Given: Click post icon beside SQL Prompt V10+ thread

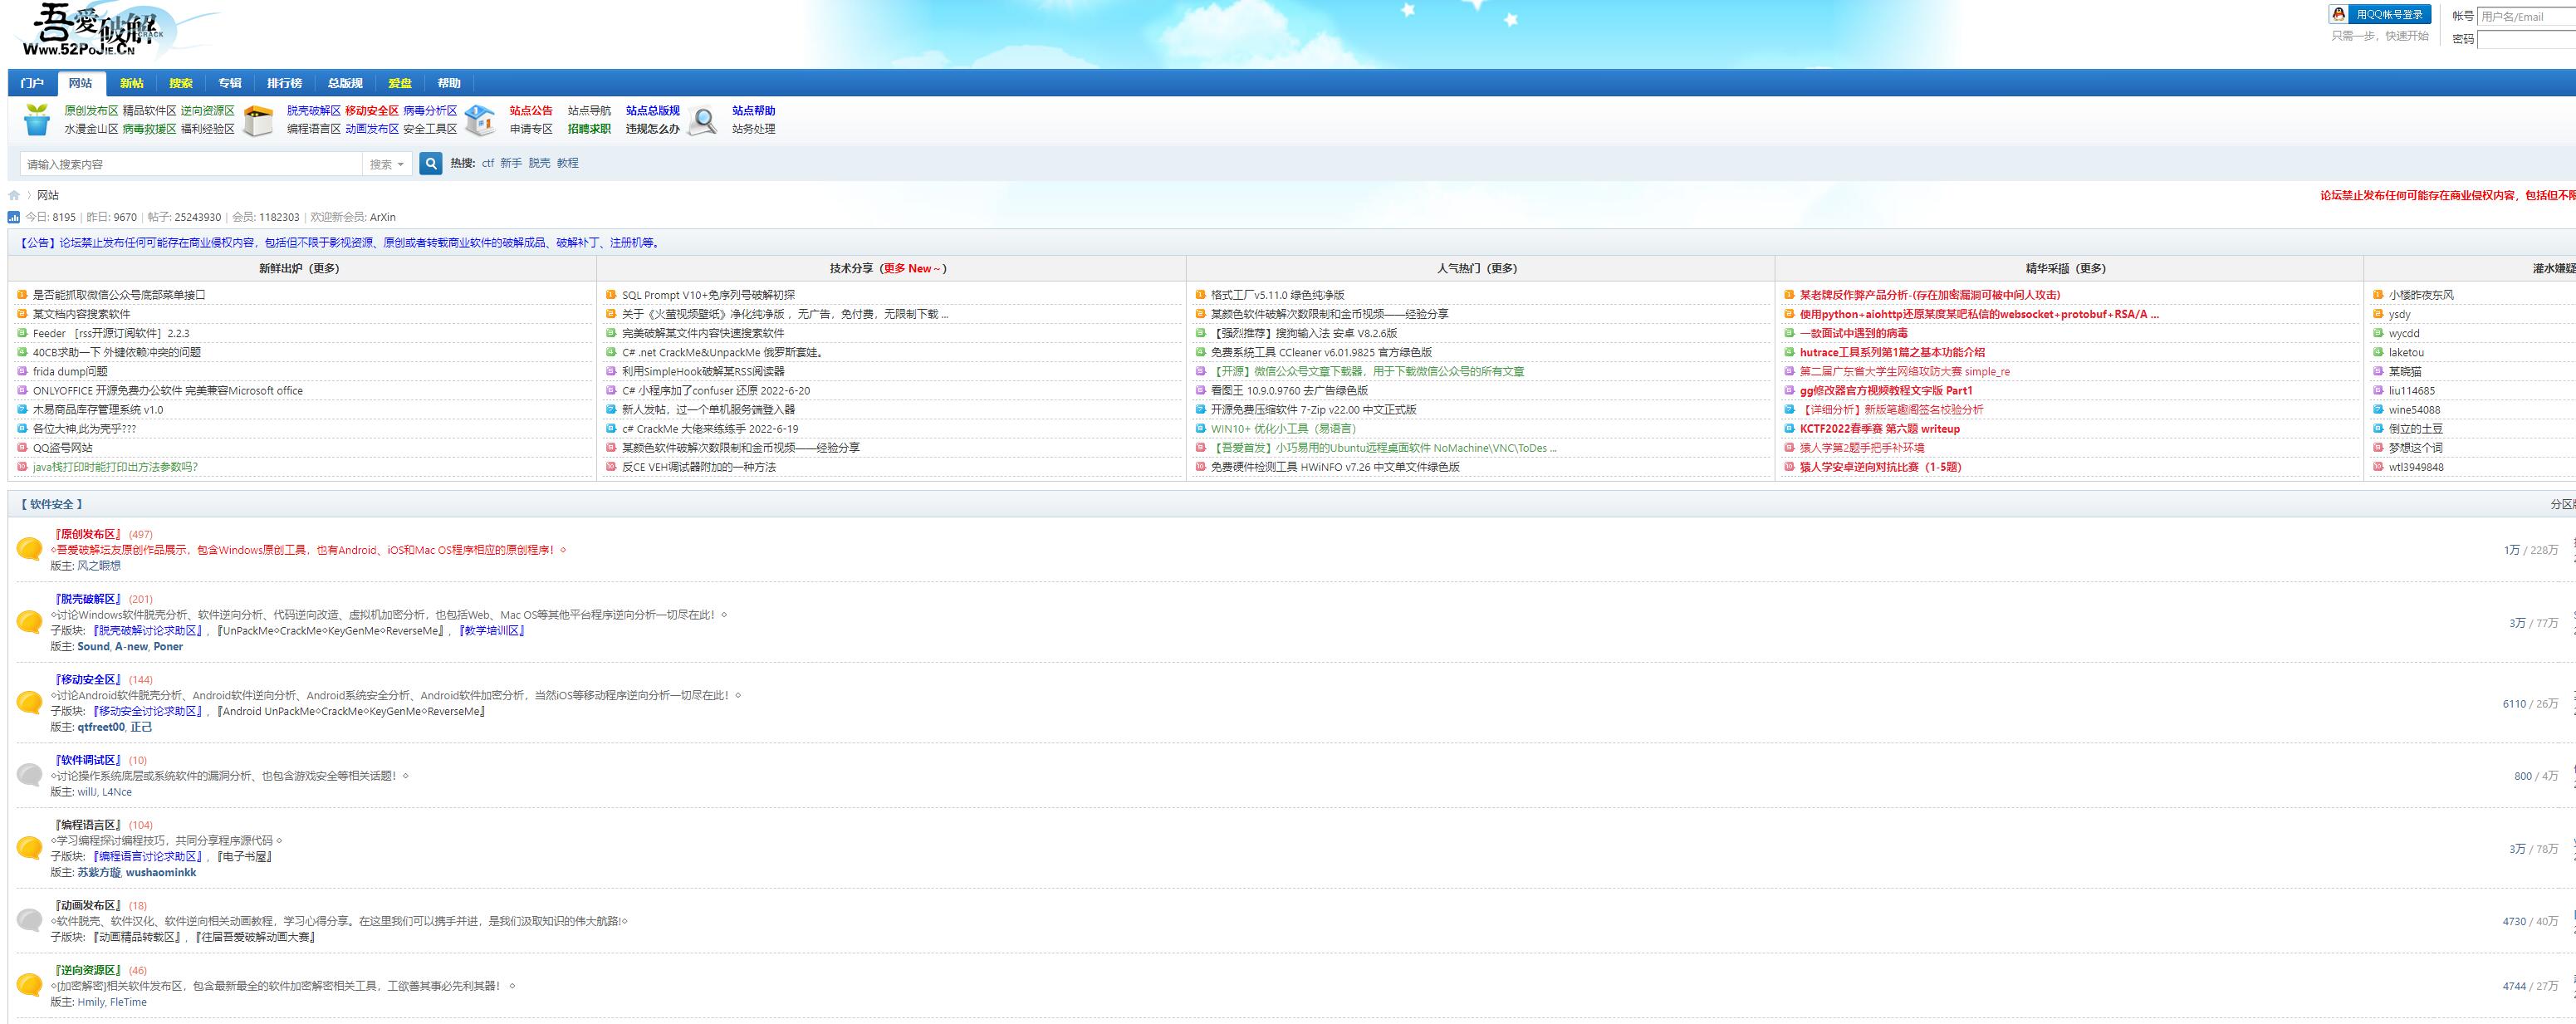Looking at the screenshot, I should coord(611,295).
